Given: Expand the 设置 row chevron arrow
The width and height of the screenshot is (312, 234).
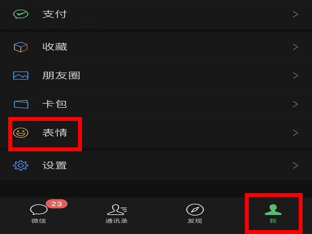Looking at the screenshot, I should (296, 165).
